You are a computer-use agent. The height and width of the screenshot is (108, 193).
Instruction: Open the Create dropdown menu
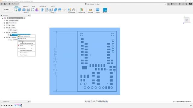(26, 13)
